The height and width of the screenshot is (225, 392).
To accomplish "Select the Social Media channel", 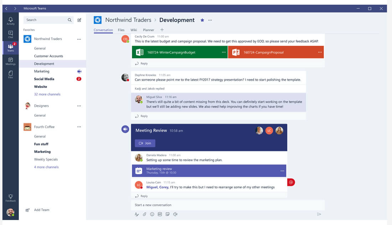I will pyautogui.click(x=44, y=79).
